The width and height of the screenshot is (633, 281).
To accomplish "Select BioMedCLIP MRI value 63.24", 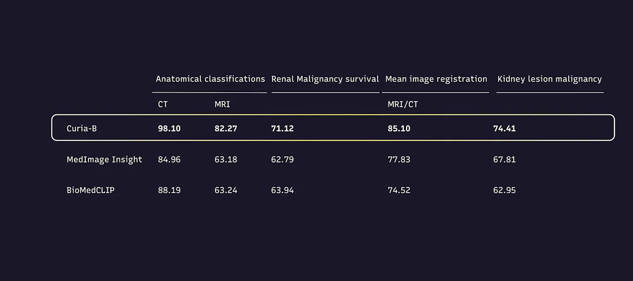I will point(226,190).
